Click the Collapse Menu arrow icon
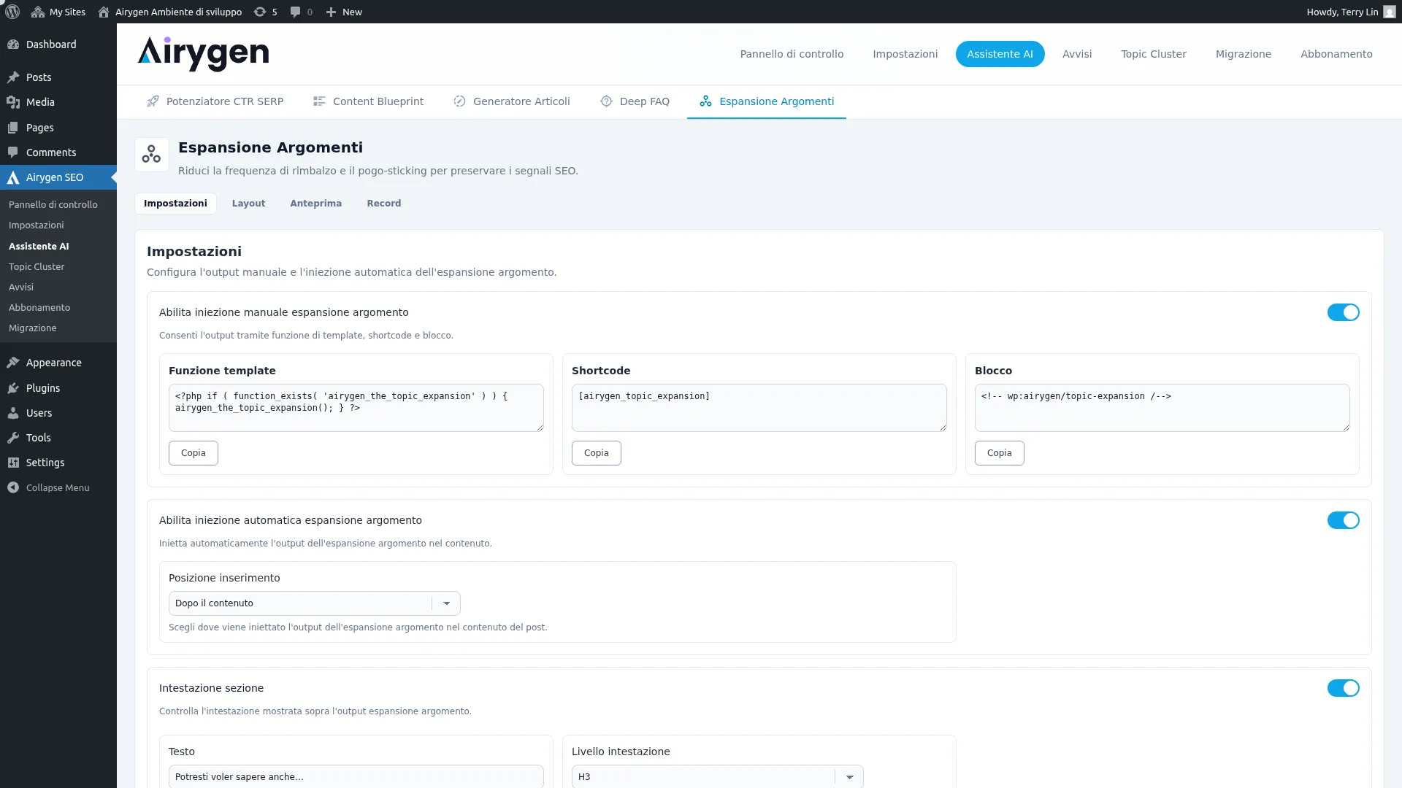Image resolution: width=1402 pixels, height=788 pixels. coord(13,487)
